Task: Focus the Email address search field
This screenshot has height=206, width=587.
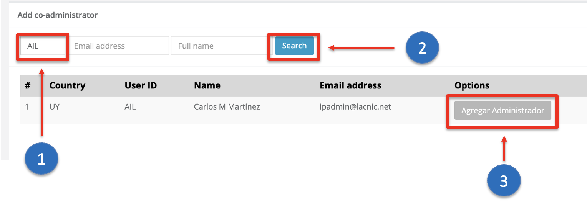Action: 119,46
